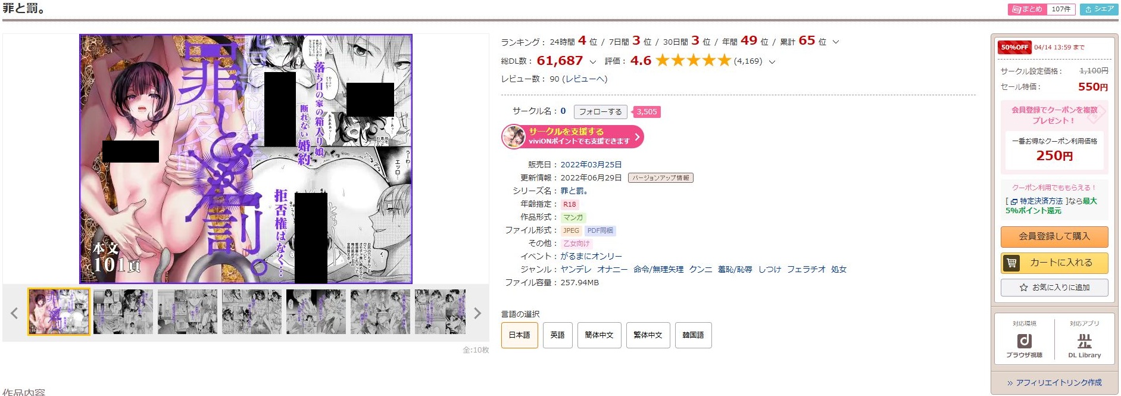1121x396 pixels.
Task: Open the DL Library app icon
Action: pyautogui.click(x=1084, y=345)
